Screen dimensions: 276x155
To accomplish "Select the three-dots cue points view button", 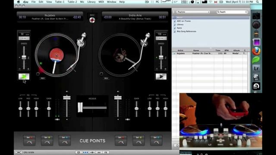I will pyautogui.click(x=85, y=152).
